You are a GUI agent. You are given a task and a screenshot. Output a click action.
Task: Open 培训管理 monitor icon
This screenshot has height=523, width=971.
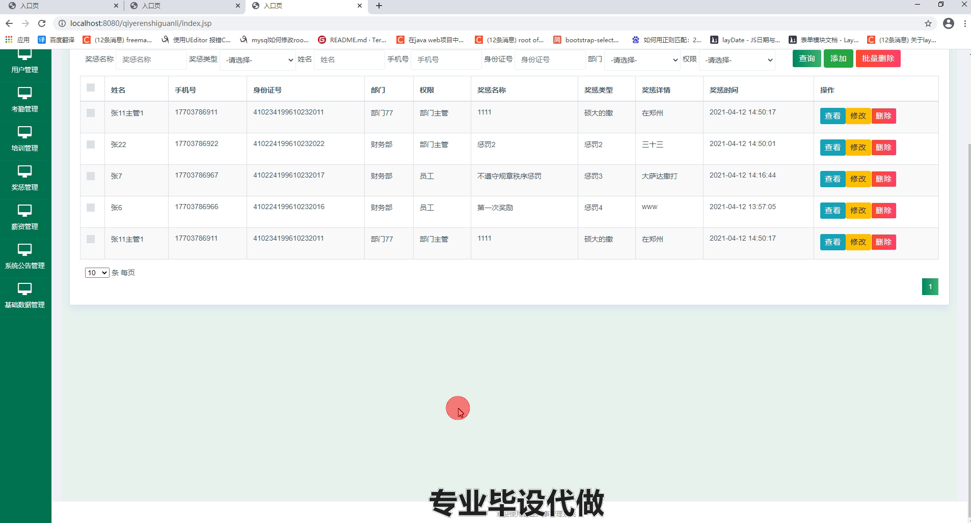24,132
